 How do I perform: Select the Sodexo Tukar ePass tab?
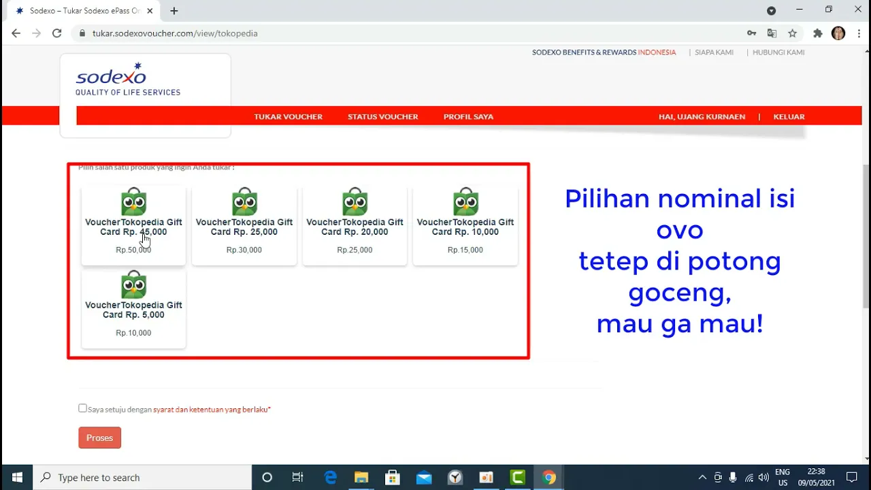tap(82, 11)
